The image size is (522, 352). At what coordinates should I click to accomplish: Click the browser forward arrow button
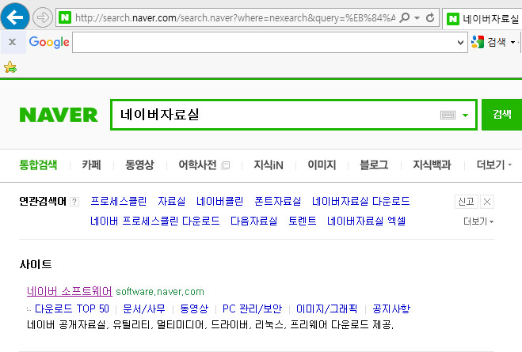pos(43,17)
